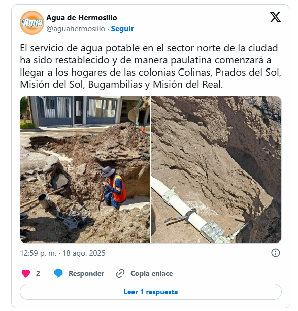This screenshot has height=311, width=298.
Task: Open the Agua de Hermosillo display name
Action: (82, 18)
